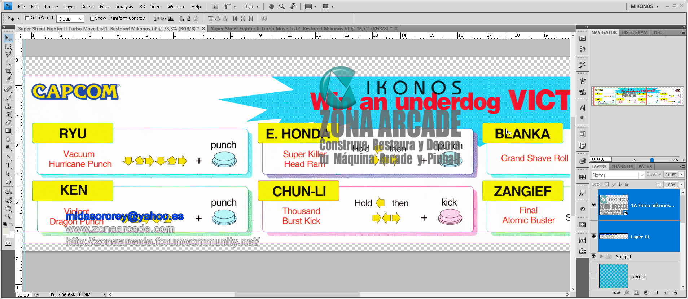
Task: Open the MIKONOS workspace switcher
Action: click(644, 6)
